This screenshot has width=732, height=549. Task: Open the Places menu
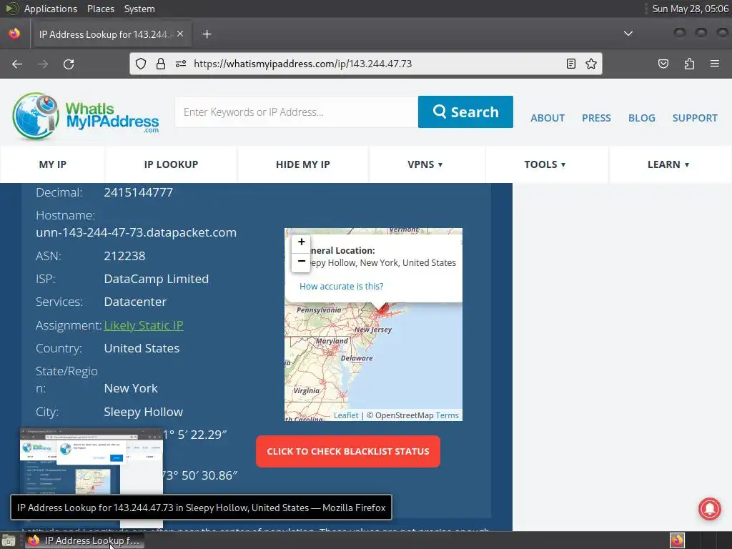coord(101,9)
